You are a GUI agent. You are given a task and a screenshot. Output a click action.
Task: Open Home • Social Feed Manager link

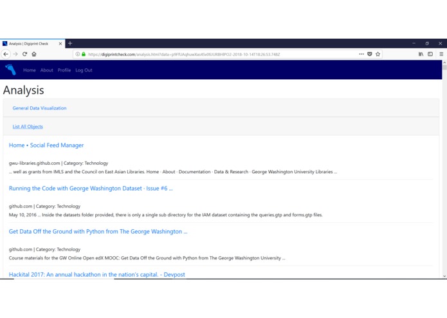pyautogui.click(x=46, y=145)
